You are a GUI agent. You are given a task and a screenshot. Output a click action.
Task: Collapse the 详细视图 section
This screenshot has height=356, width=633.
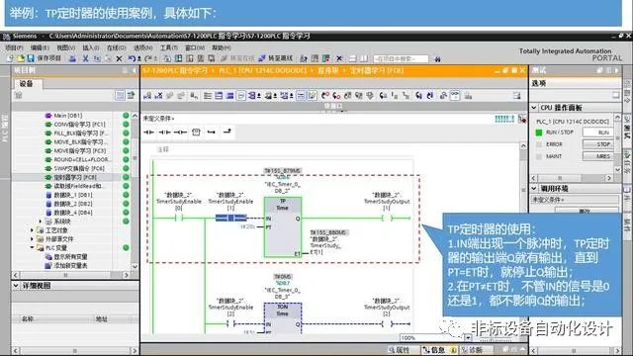click(16, 286)
